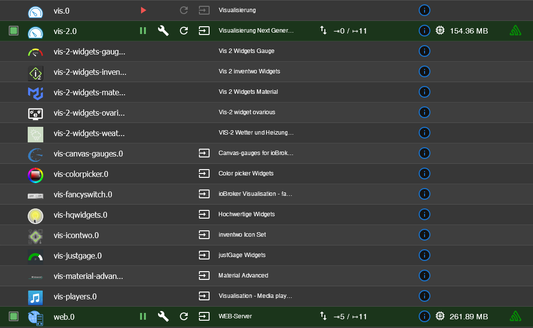Show info for vis-canvas-gauges.0

click(x=424, y=153)
